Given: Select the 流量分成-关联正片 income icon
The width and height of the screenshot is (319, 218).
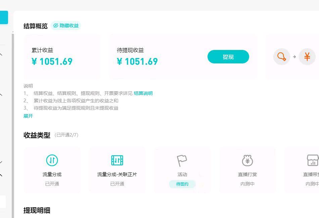Looking at the screenshot, I should (x=117, y=160).
